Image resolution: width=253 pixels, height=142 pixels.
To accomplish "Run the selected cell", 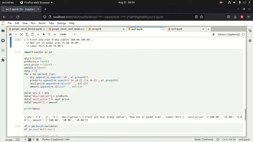I will tap(38, 34).
